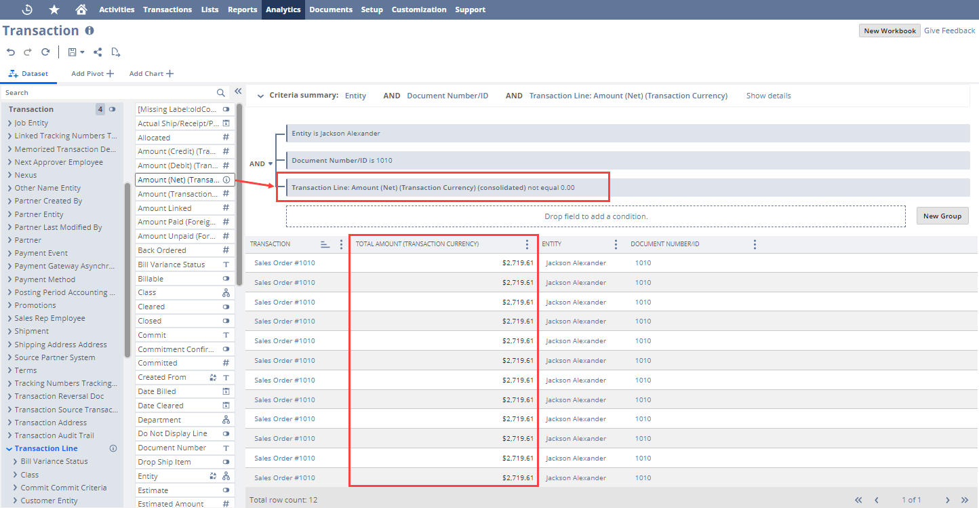The height and width of the screenshot is (508, 979).
Task: Click the record types list scrollbar
Action: [x=127, y=270]
